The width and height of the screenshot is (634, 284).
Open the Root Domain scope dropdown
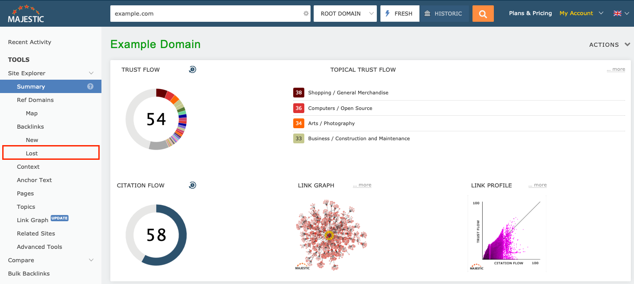pos(345,14)
